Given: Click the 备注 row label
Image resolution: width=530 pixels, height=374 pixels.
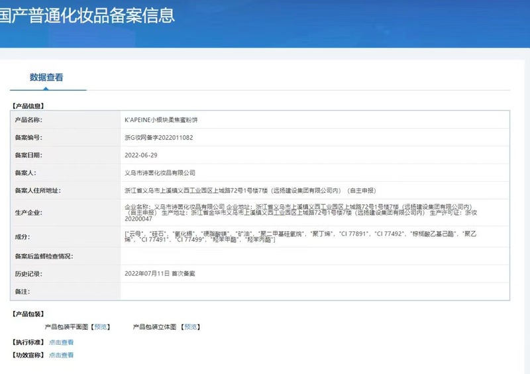Looking at the screenshot, I should point(23,291).
